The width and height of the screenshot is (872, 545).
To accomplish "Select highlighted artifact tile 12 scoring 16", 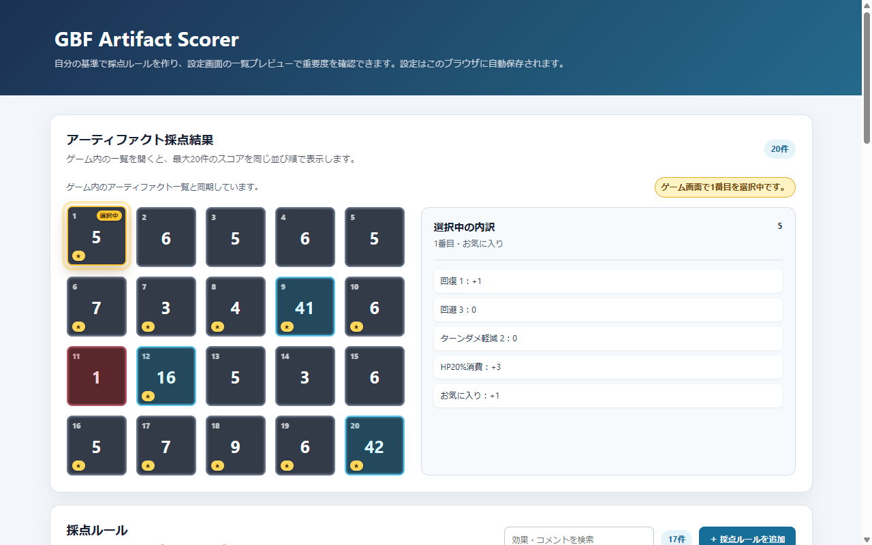I will (166, 375).
